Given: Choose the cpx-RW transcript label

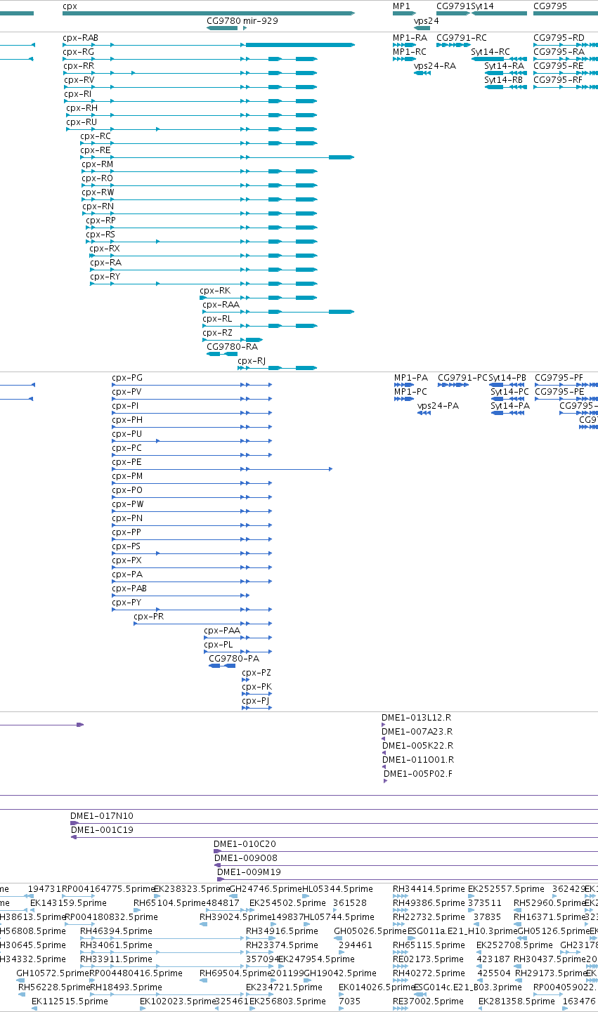Looking at the screenshot, I should coord(98,192).
